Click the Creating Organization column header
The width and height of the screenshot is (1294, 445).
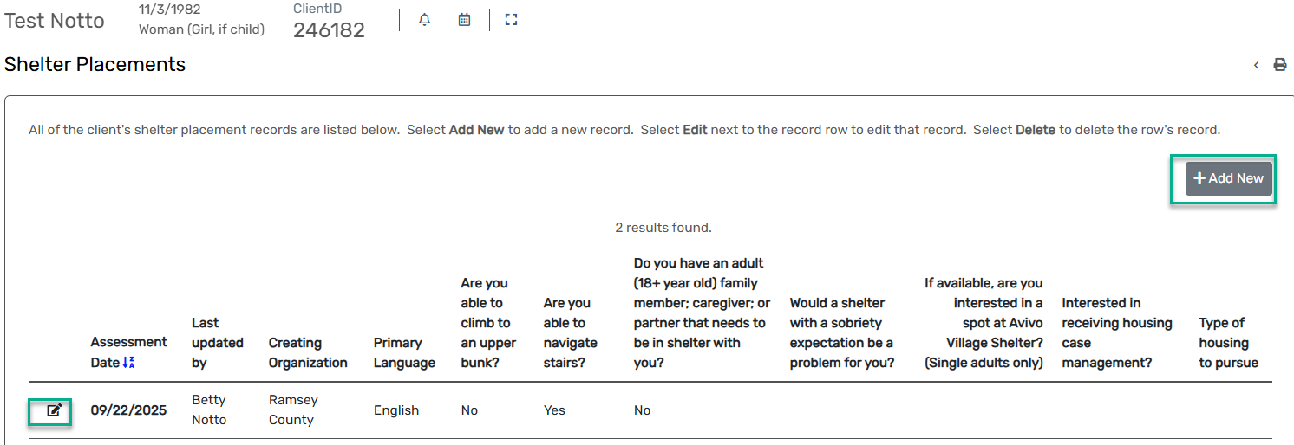pos(308,352)
